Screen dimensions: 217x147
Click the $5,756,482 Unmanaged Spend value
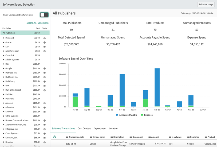pyautogui.click(x=113, y=44)
